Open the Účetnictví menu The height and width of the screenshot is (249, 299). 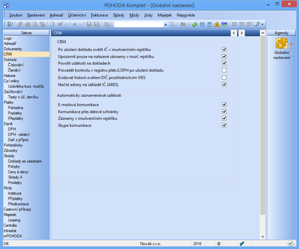(x=77, y=15)
